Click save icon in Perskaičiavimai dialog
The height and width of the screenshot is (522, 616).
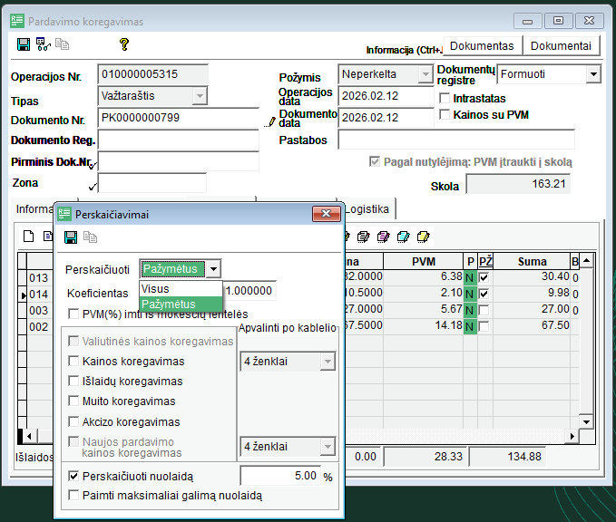pyautogui.click(x=71, y=237)
